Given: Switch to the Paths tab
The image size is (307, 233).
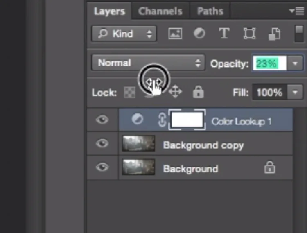Looking at the screenshot, I should pyautogui.click(x=210, y=11).
